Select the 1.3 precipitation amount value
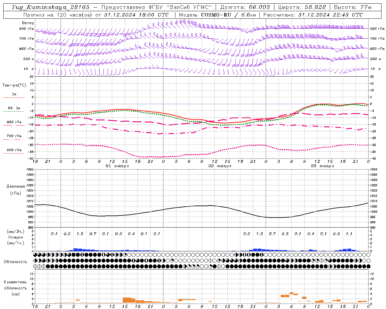The width and height of the screenshot is (386, 309). click(x=259, y=234)
